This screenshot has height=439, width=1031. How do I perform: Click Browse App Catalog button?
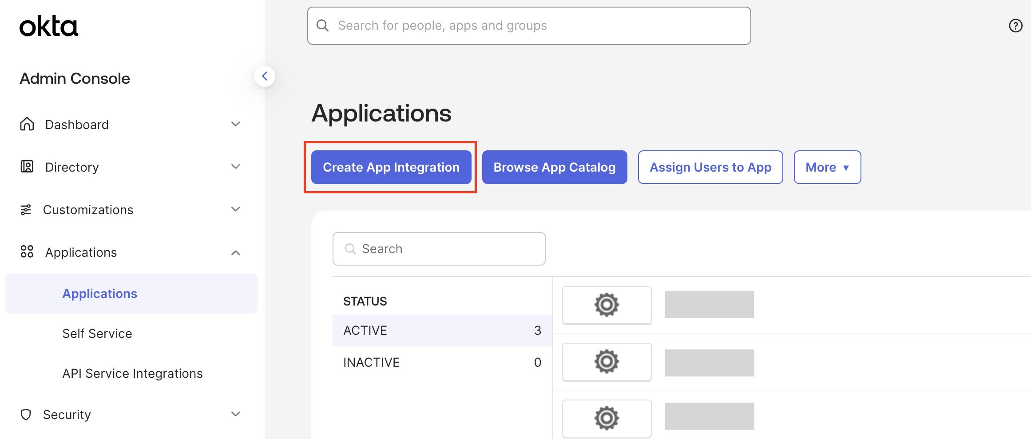pos(555,167)
